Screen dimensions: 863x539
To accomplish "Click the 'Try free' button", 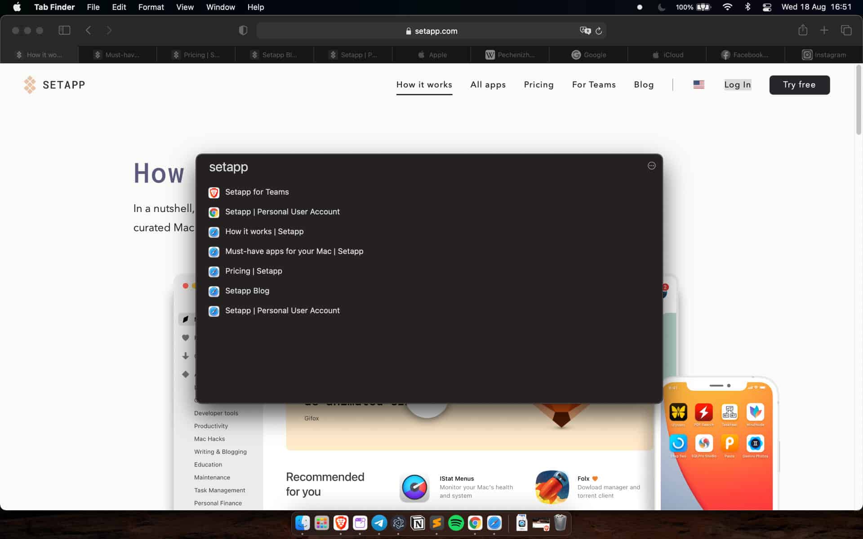I will pos(800,84).
